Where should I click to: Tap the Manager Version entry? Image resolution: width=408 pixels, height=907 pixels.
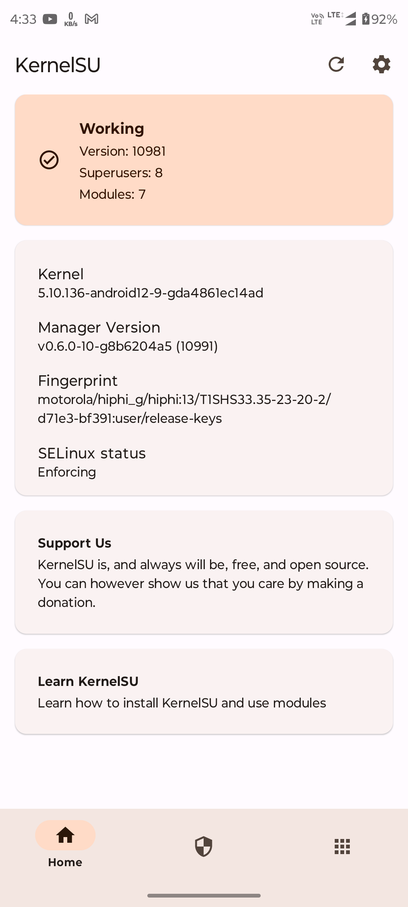(128, 346)
